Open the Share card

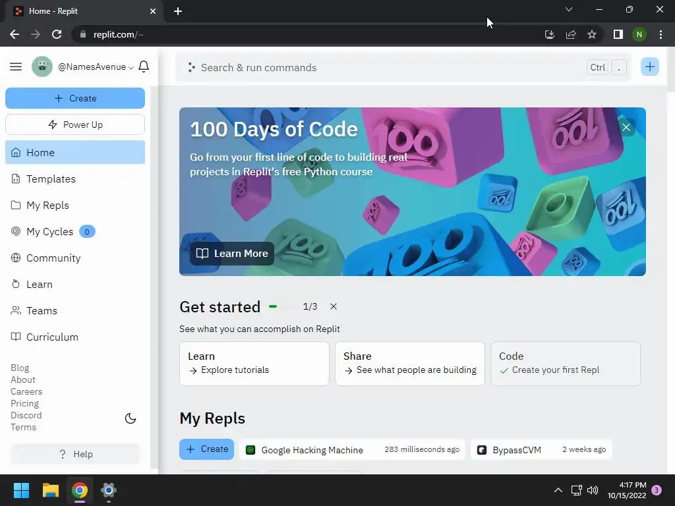click(410, 364)
